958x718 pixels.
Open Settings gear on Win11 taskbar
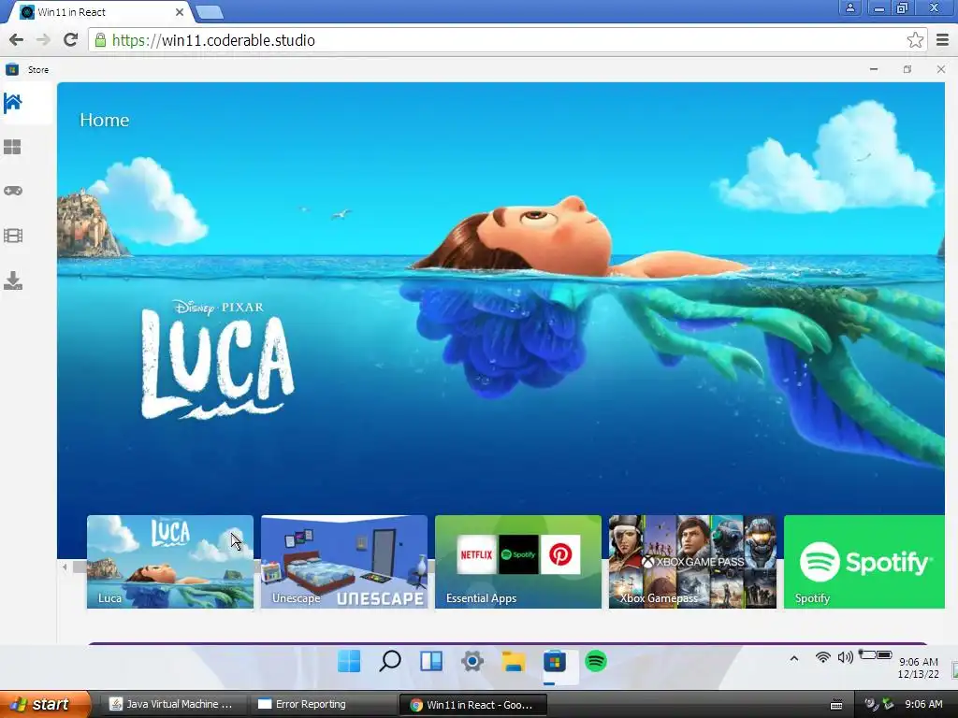pyautogui.click(x=472, y=661)
